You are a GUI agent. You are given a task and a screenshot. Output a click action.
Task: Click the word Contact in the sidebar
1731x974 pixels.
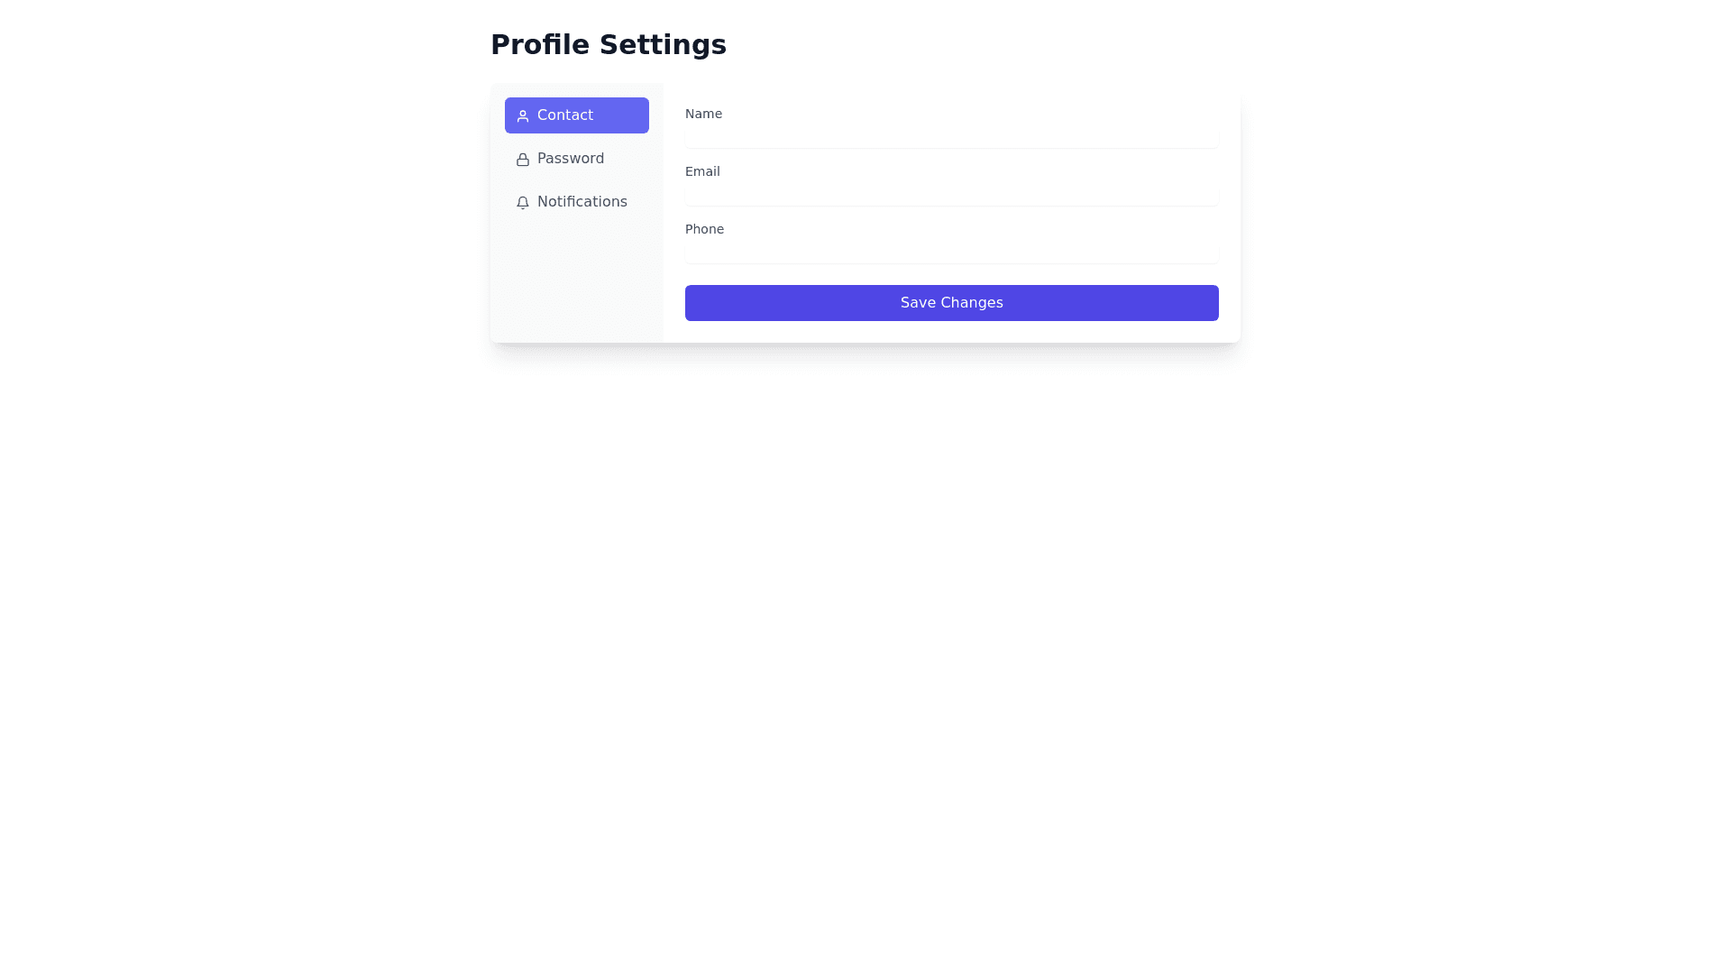point(565,115)
